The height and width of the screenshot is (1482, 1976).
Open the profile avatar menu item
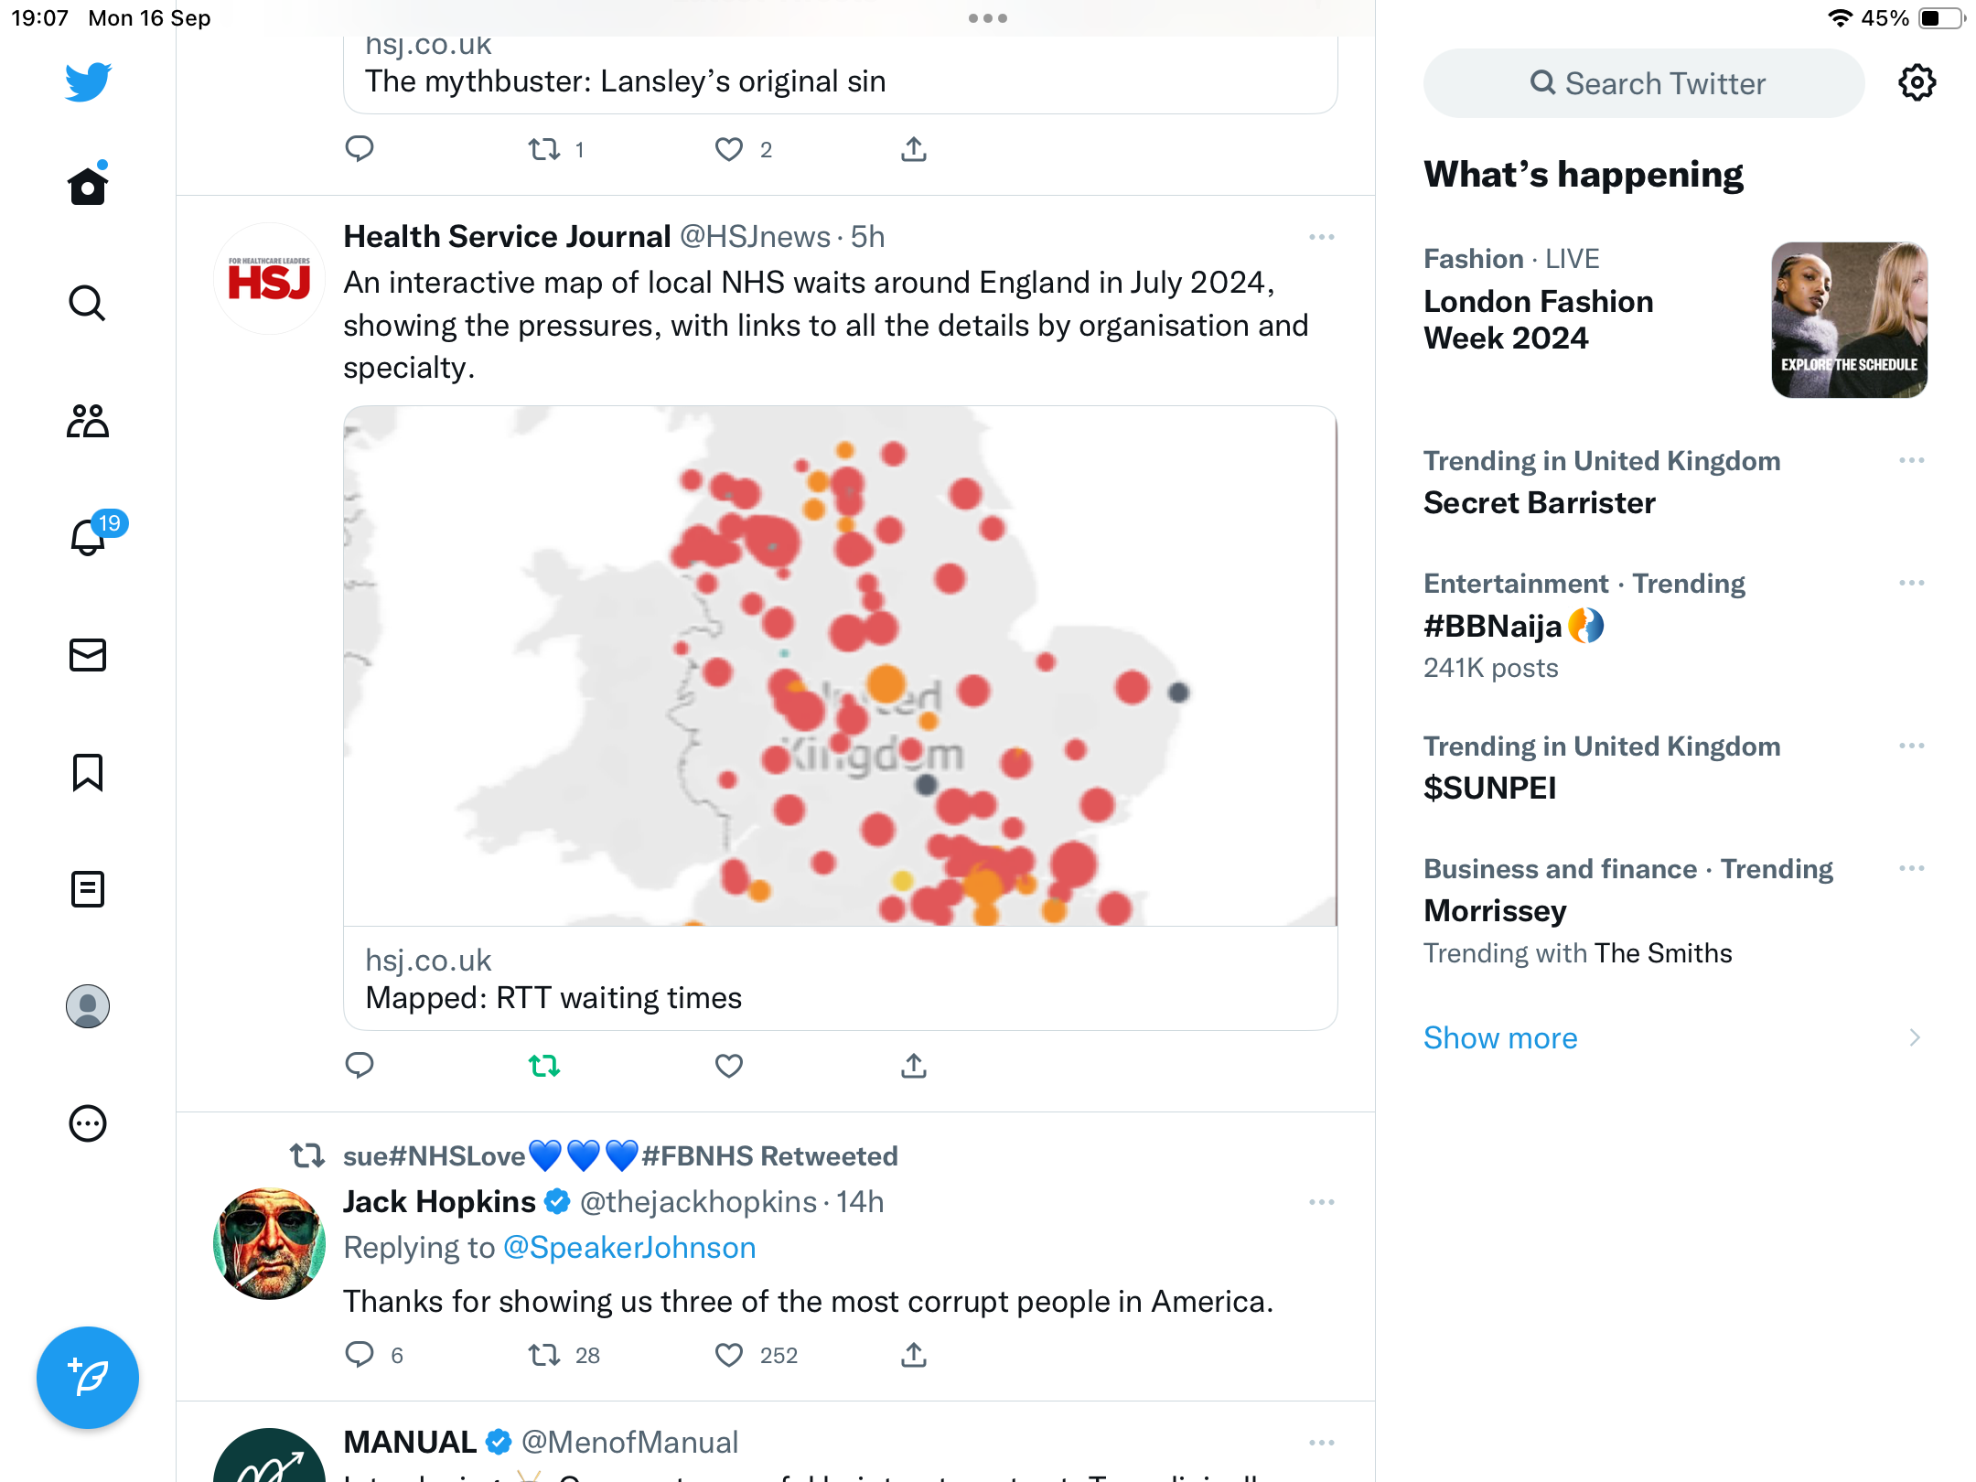tap(88, 1006)
